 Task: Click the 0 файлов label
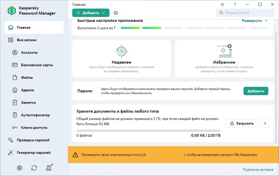pyautogui.click(x=84, y=135)
